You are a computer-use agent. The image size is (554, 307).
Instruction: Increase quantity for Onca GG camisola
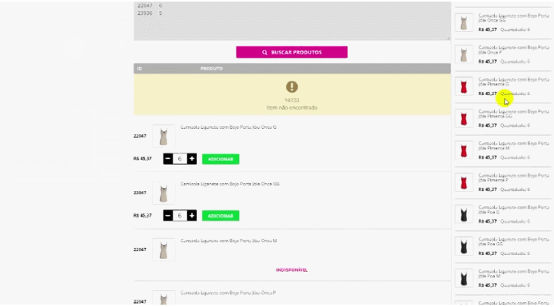(192, 216)
